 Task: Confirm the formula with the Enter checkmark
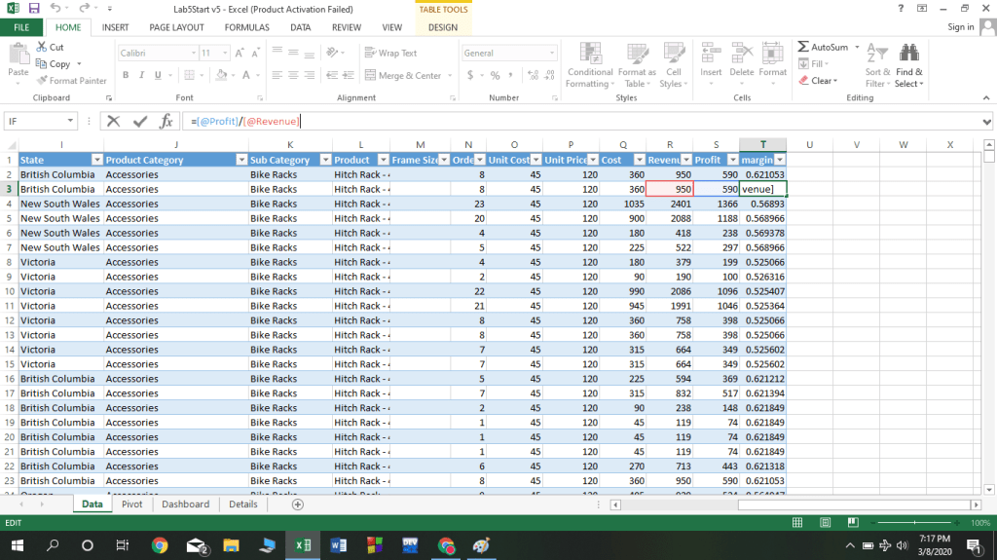tap(140, 122)
